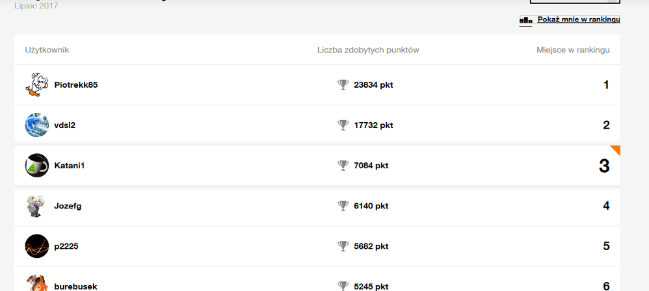Click trophy icon next to 7084 pkt
Screen dimensions: 649x291
[x=343, y=166]
